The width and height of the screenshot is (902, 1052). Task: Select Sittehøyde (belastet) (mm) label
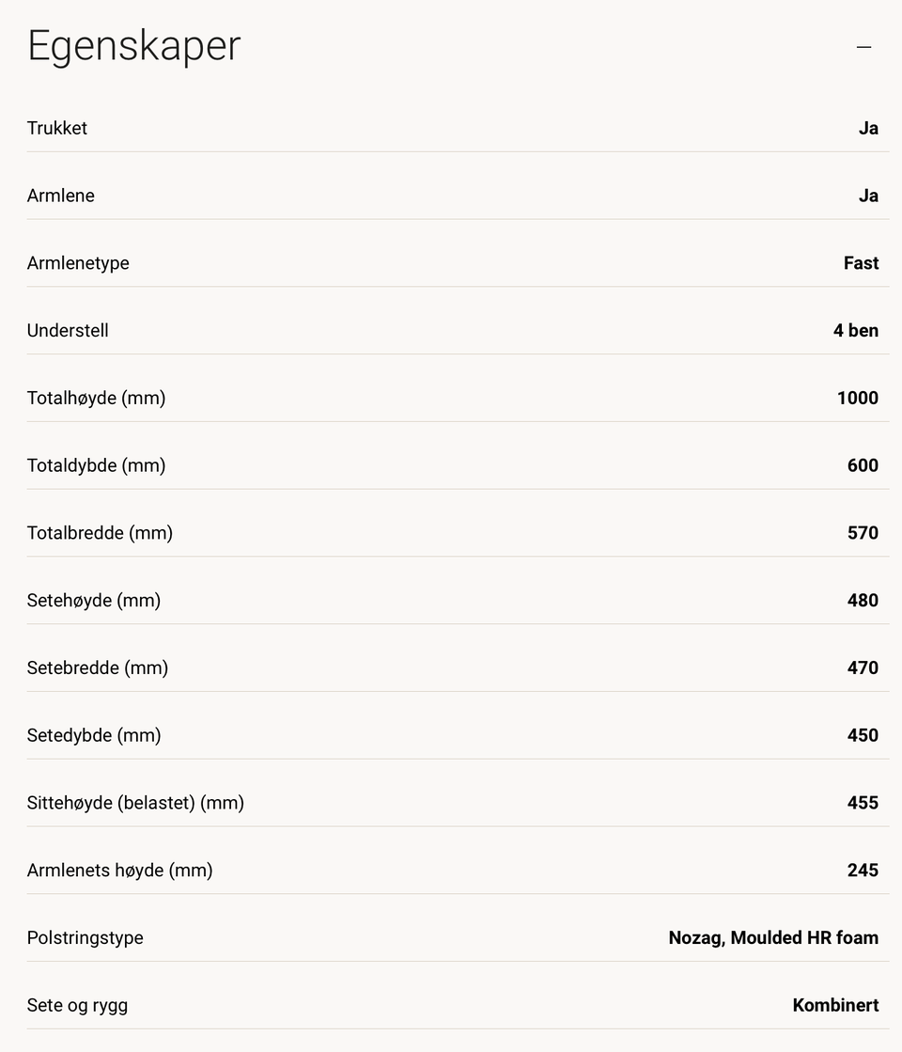coord(135,803)
